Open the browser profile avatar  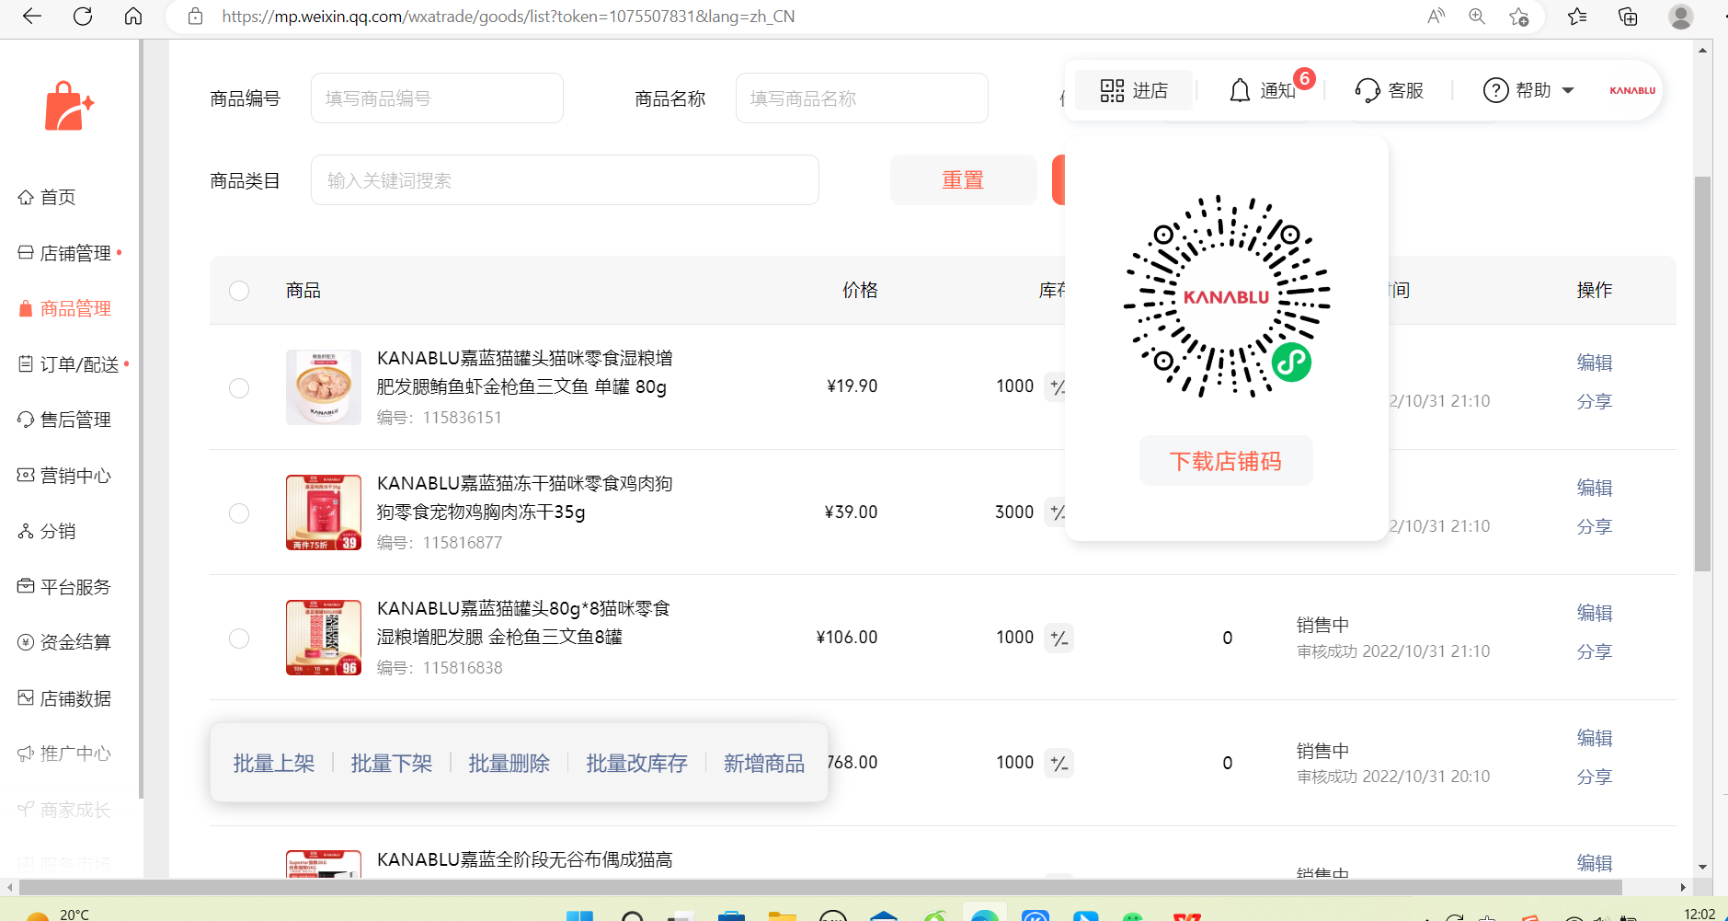pos(1681,16)
